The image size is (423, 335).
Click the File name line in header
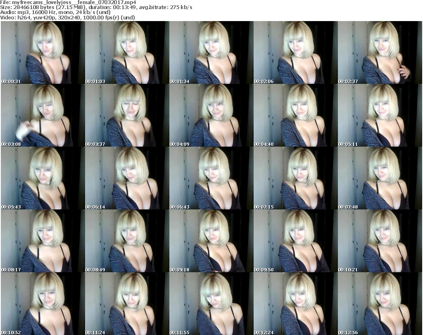(x=68, y=2)
